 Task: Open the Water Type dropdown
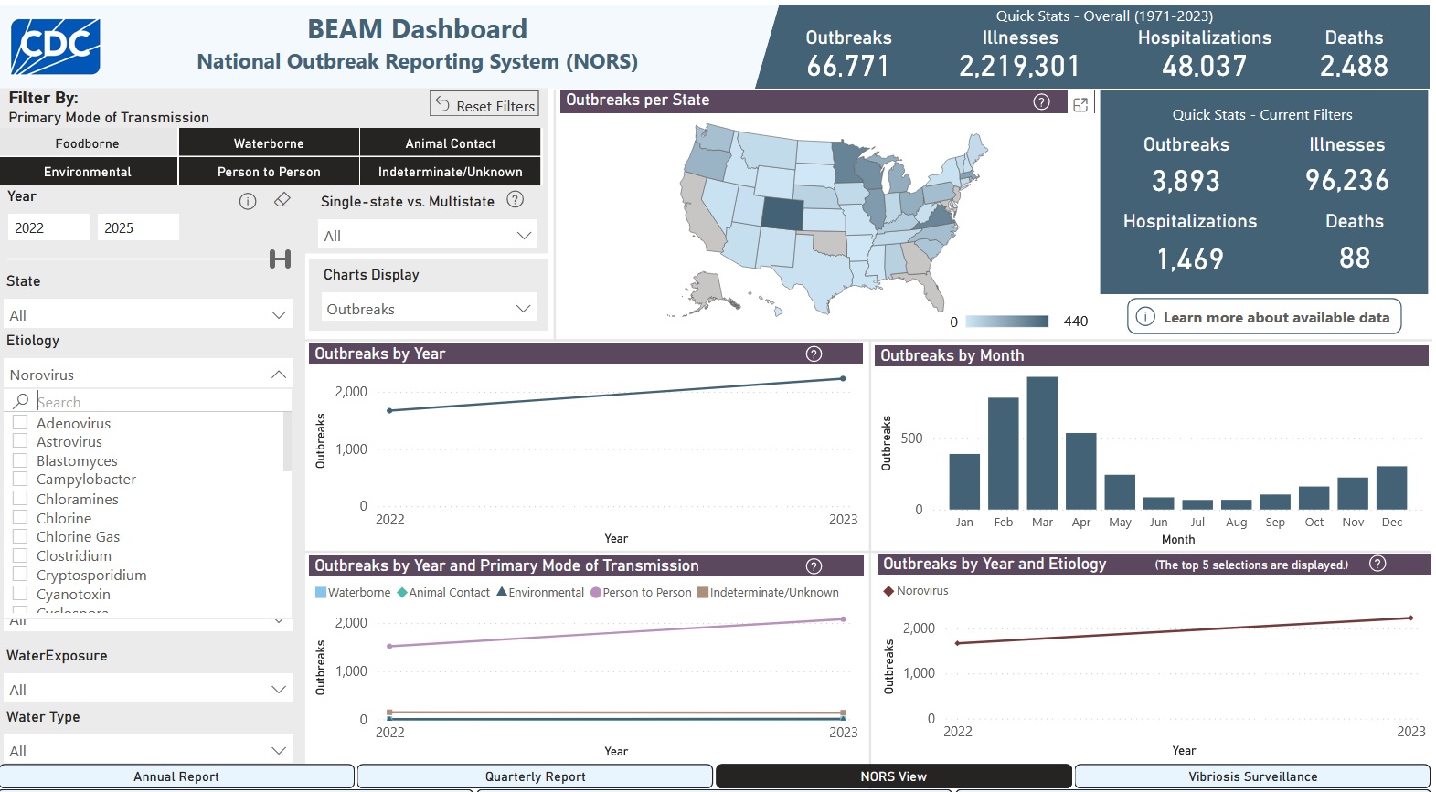pyautogui.click(x=148, y=750)
